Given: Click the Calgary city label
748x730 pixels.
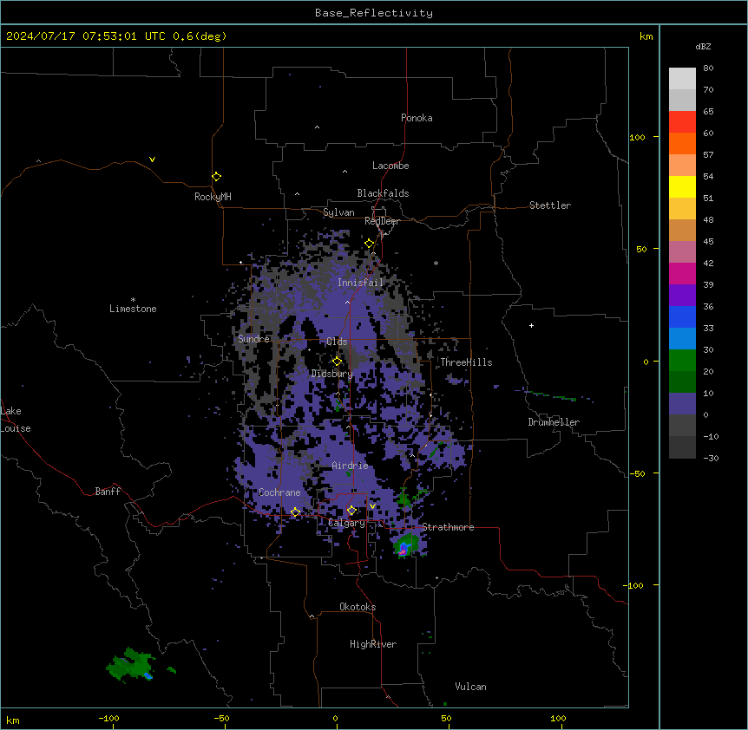Looking at the screenshot, I should click(346, 523).
